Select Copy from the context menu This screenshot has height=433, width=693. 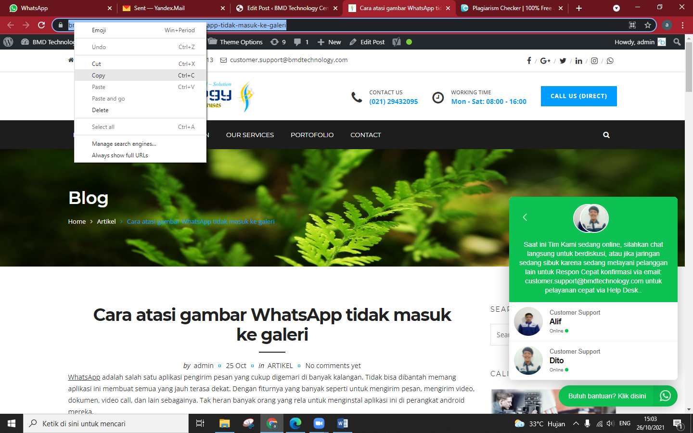coord(98,76)
